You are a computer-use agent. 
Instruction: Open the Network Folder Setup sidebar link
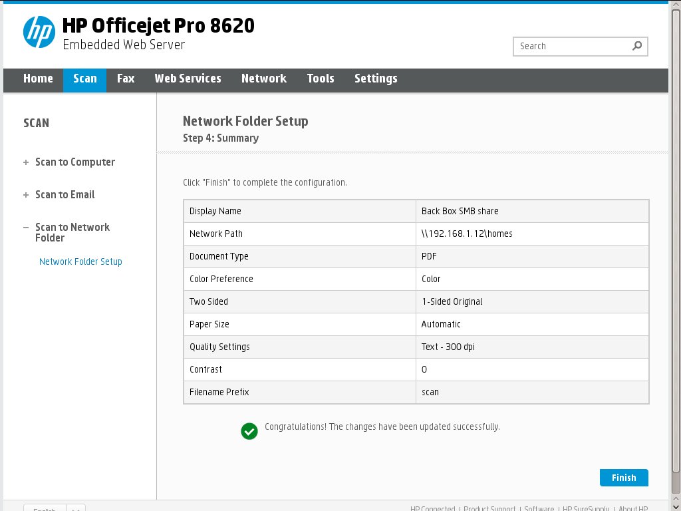80,261
